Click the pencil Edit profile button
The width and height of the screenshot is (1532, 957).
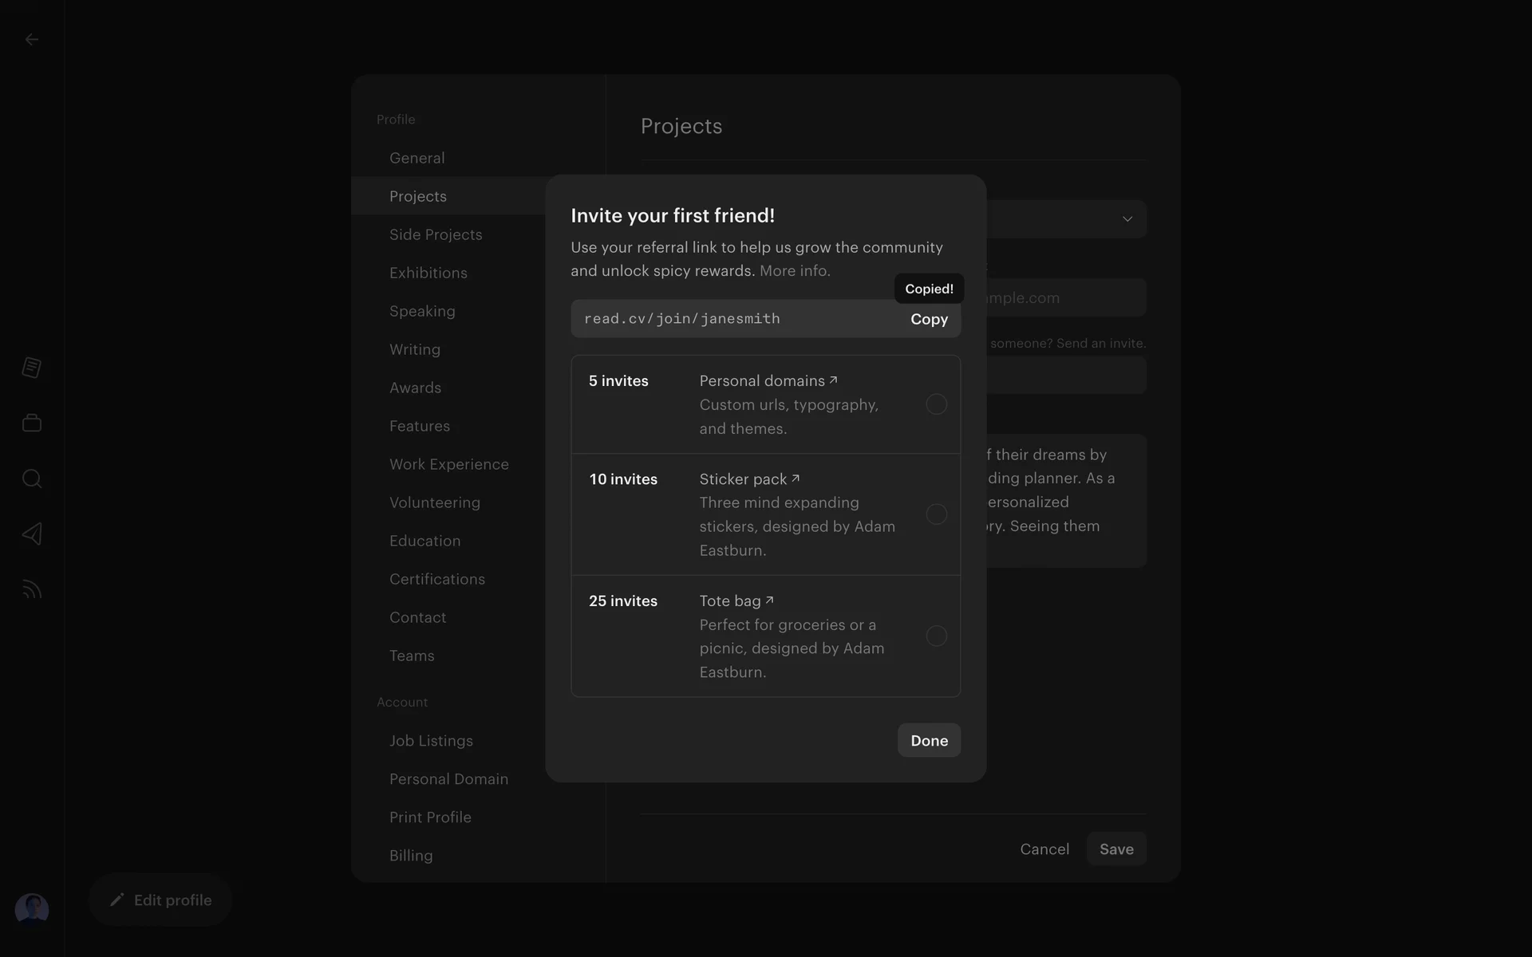click(160, 900)
